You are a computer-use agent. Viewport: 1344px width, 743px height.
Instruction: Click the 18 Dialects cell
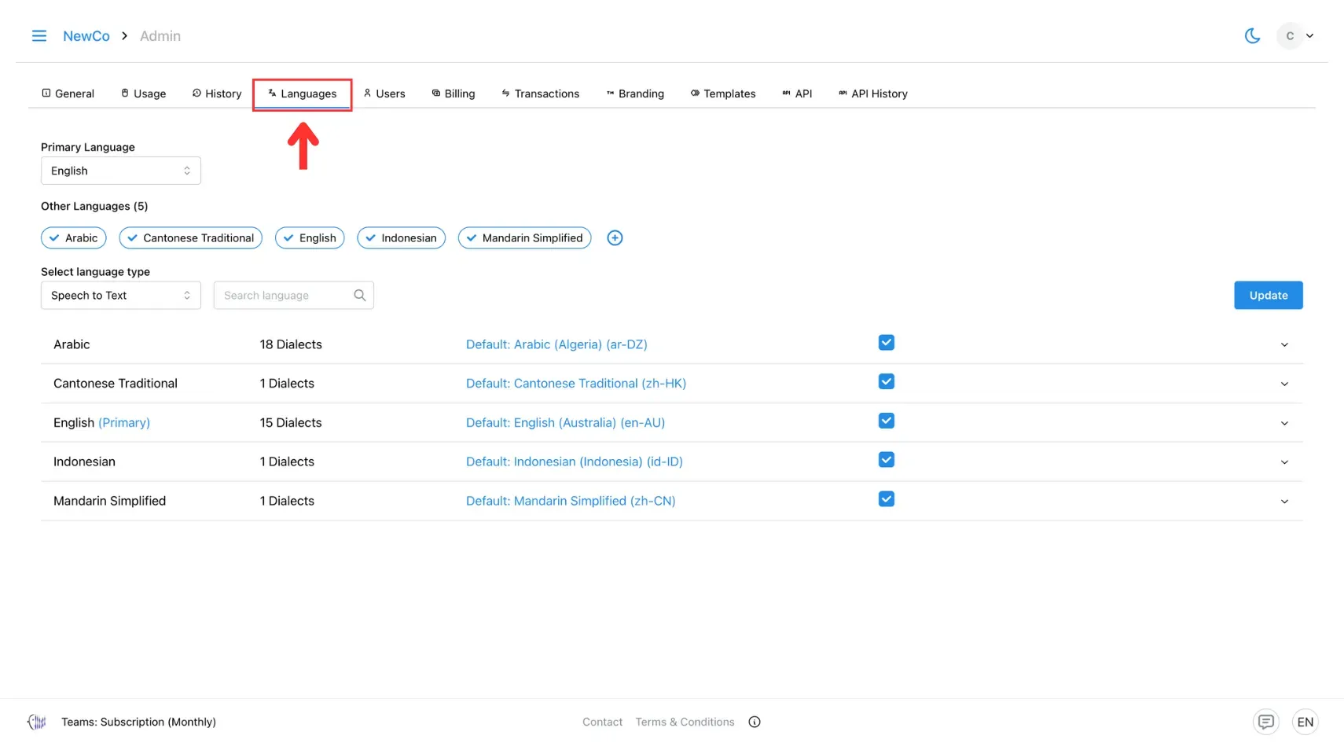pyautogui.click(x=291, y=344)
